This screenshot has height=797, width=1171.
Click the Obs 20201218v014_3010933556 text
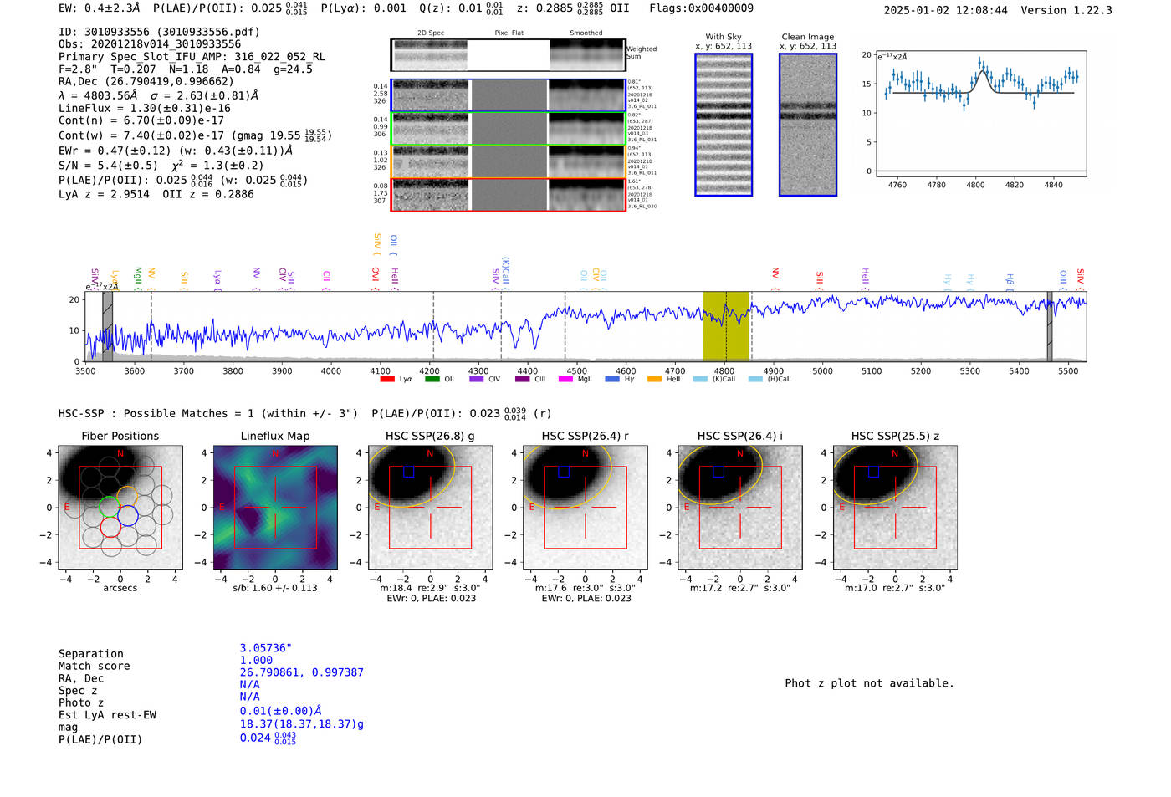coord(150,44)
